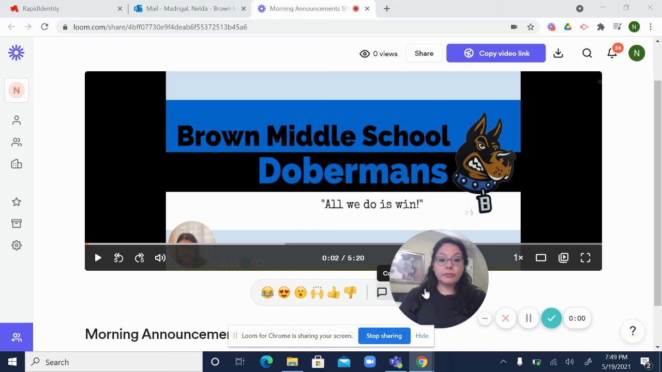Open the Chrome profile N avatar
This screenshot has height=372, width=662.
pos(635,27)
